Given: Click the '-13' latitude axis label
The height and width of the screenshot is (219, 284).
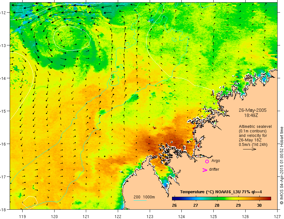Looking at the screenshot, I should tap(4, 45).
